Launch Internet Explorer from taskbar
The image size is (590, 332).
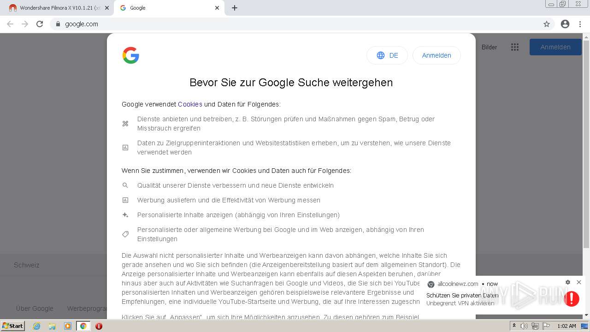[x=36, y=326]
